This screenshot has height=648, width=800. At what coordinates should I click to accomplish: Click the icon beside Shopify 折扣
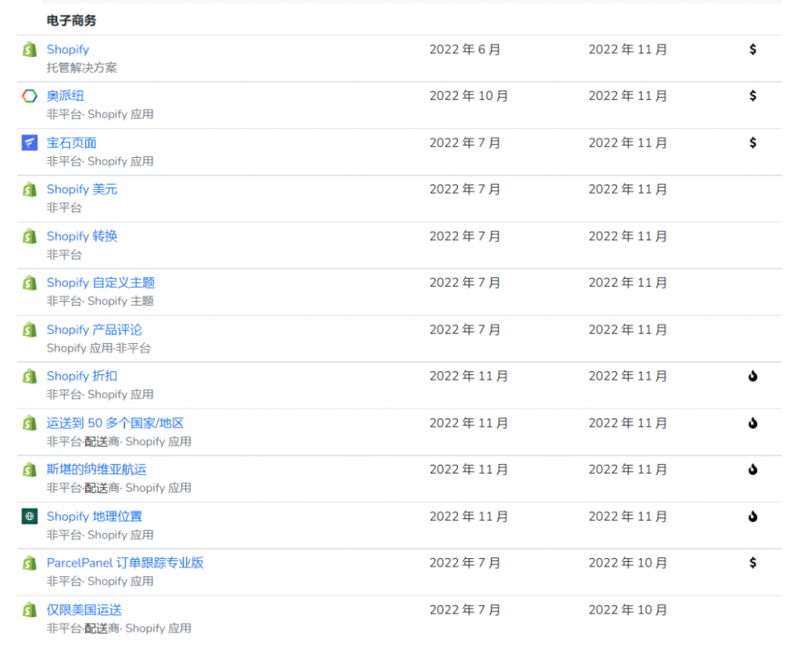(x=30, y=376)
